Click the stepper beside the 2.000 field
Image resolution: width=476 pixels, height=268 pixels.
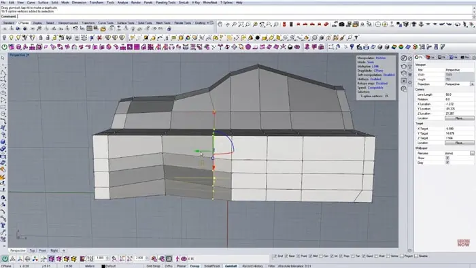coord(148,258)
